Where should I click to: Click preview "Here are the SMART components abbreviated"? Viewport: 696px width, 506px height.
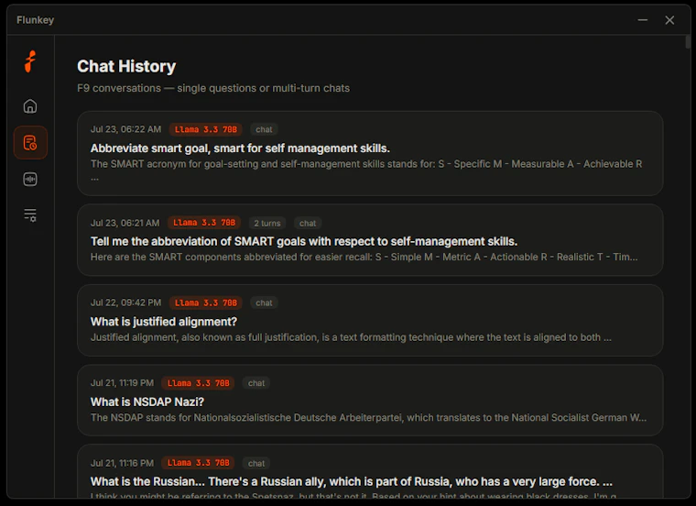click(x=364, y=257)
